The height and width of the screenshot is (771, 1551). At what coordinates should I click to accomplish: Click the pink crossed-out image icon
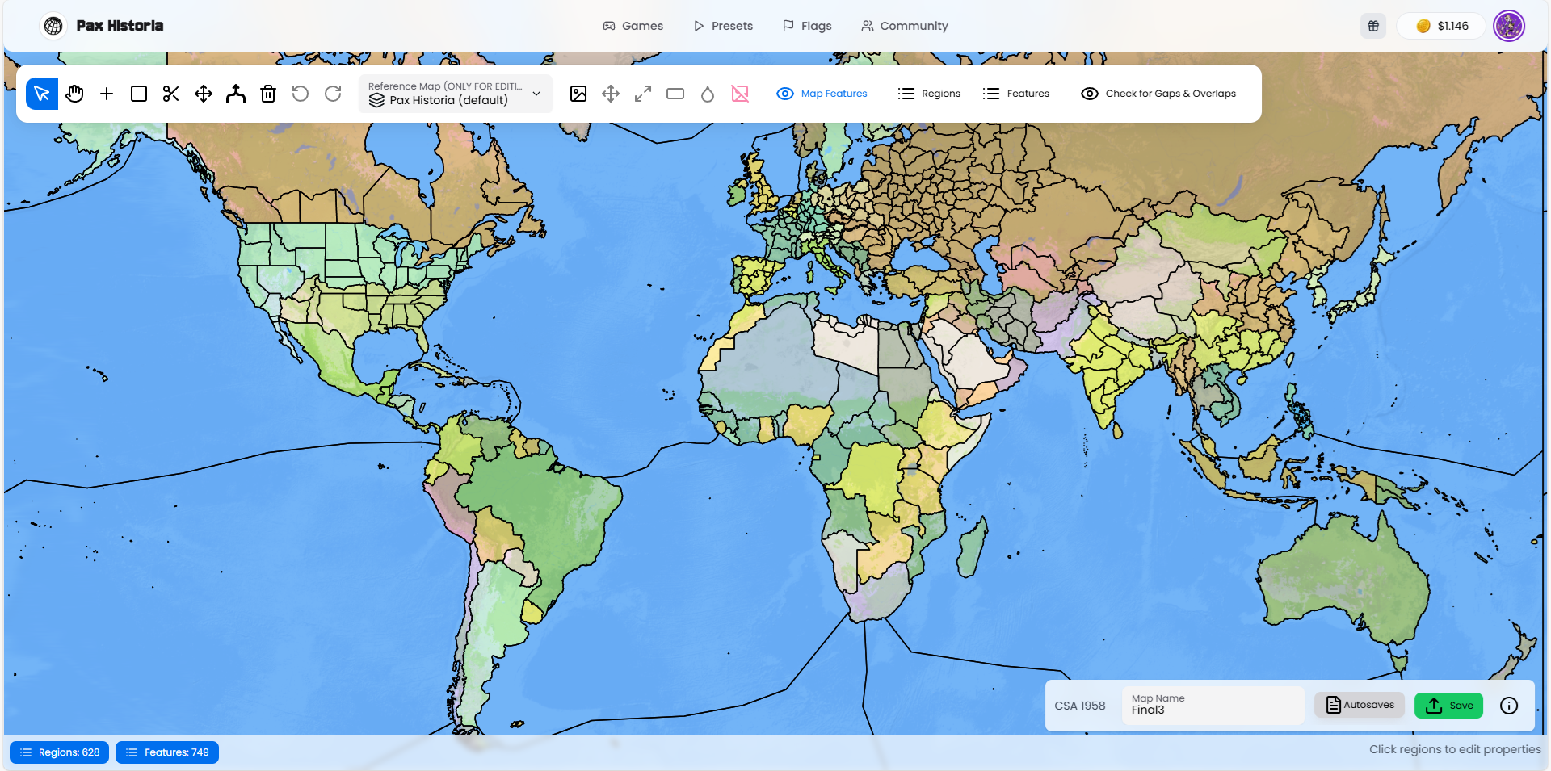[740, 94]
